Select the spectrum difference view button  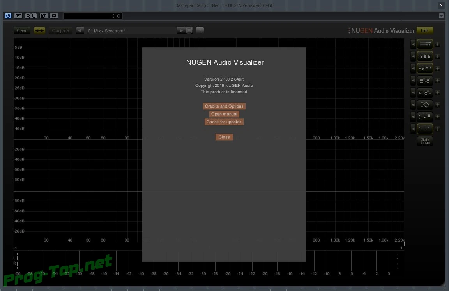[x=425, y=68]
